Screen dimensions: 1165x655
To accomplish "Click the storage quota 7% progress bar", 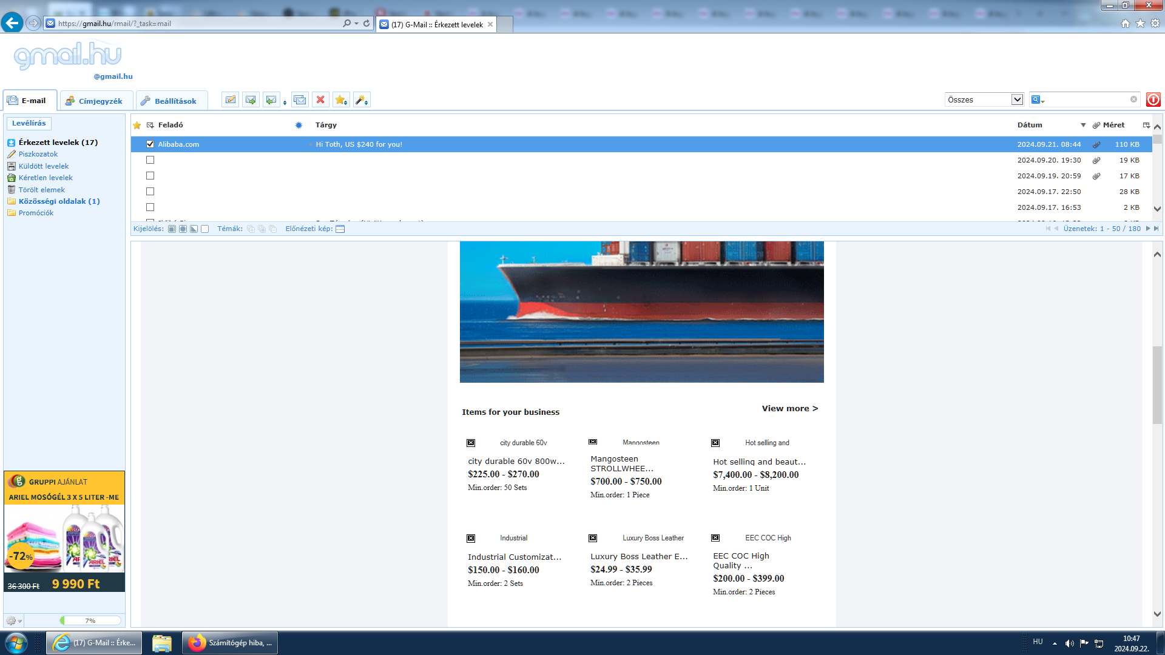I will [90, 620].
